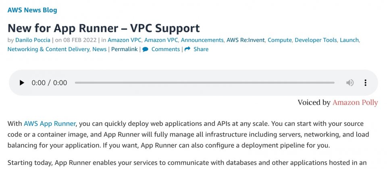The width and height of the screenshot is (387, 169).
Task: Open author Danilo Poccia's page
Action: (33, 40)
